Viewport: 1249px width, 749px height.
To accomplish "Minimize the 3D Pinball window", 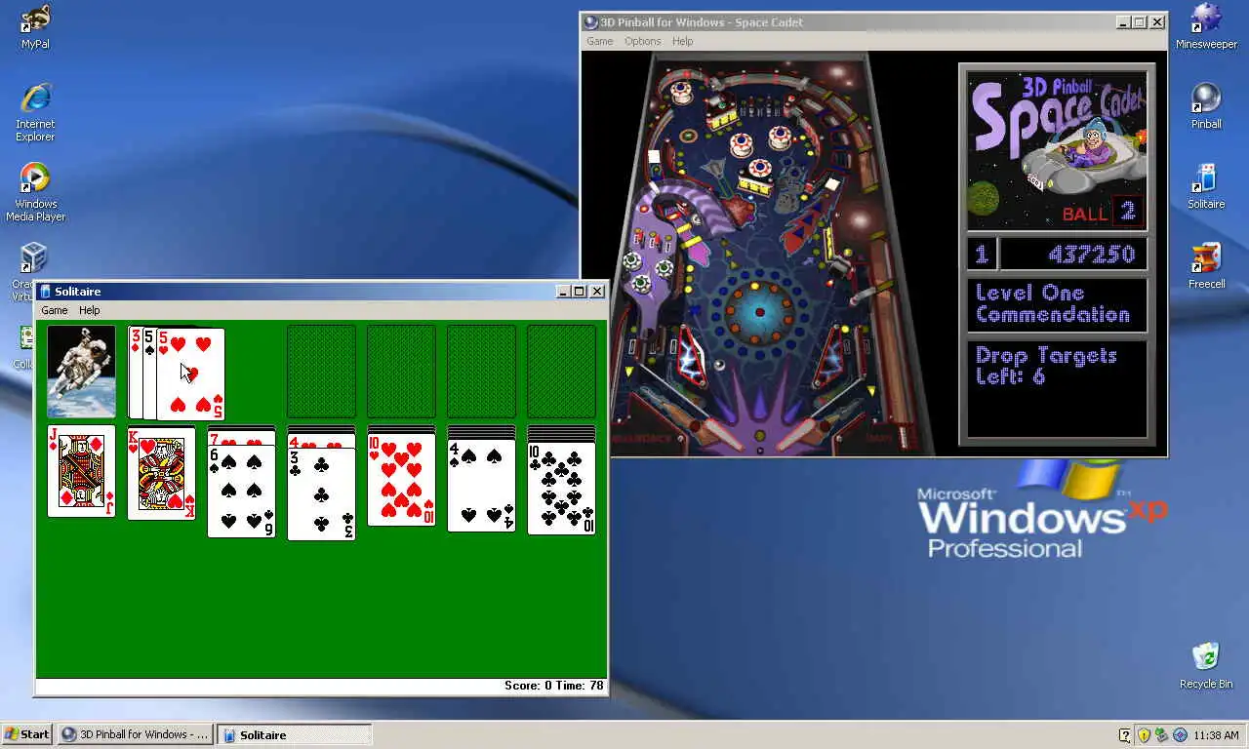I will 1123,22.
